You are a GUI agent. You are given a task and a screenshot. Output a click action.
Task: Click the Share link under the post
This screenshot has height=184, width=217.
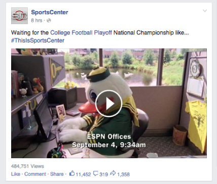[57, 174]
